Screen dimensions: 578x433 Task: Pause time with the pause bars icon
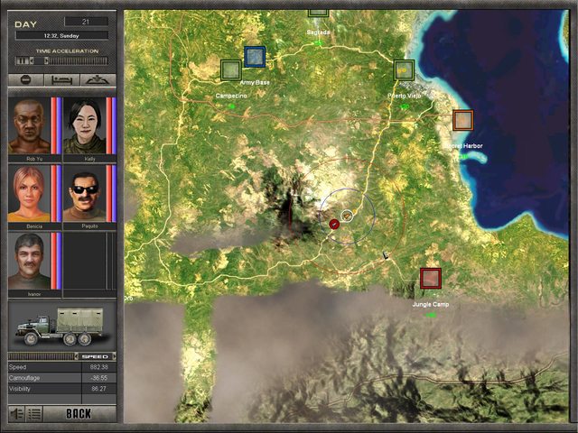[x=23, y=60]
